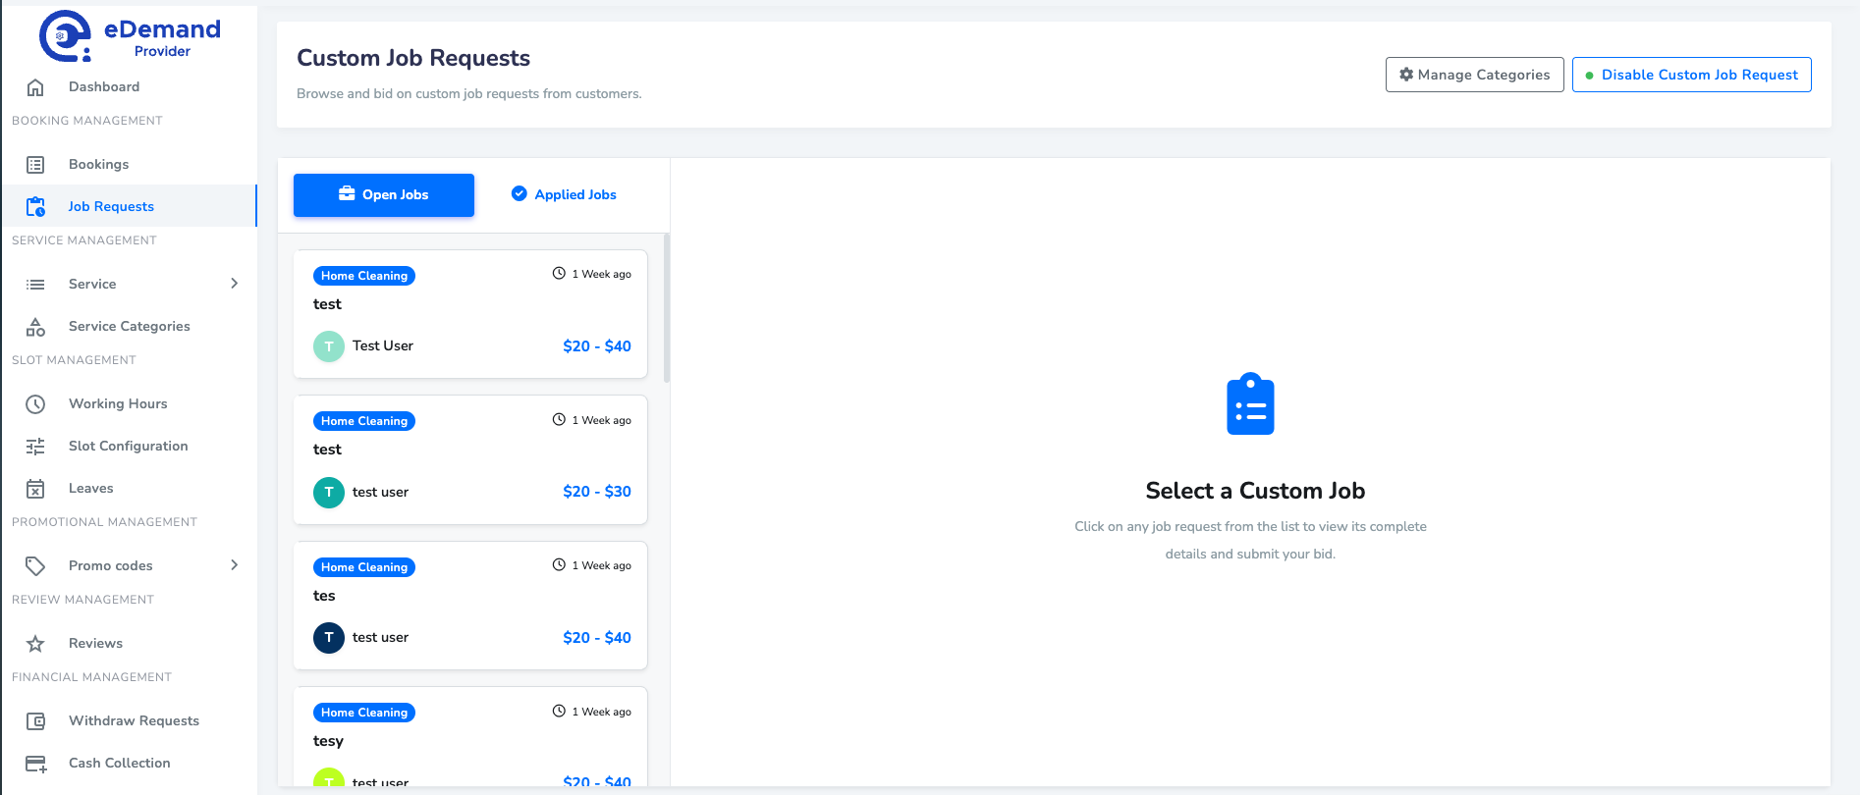
Task: Open the job card priced $20 - $30
Action: [470, 459]
